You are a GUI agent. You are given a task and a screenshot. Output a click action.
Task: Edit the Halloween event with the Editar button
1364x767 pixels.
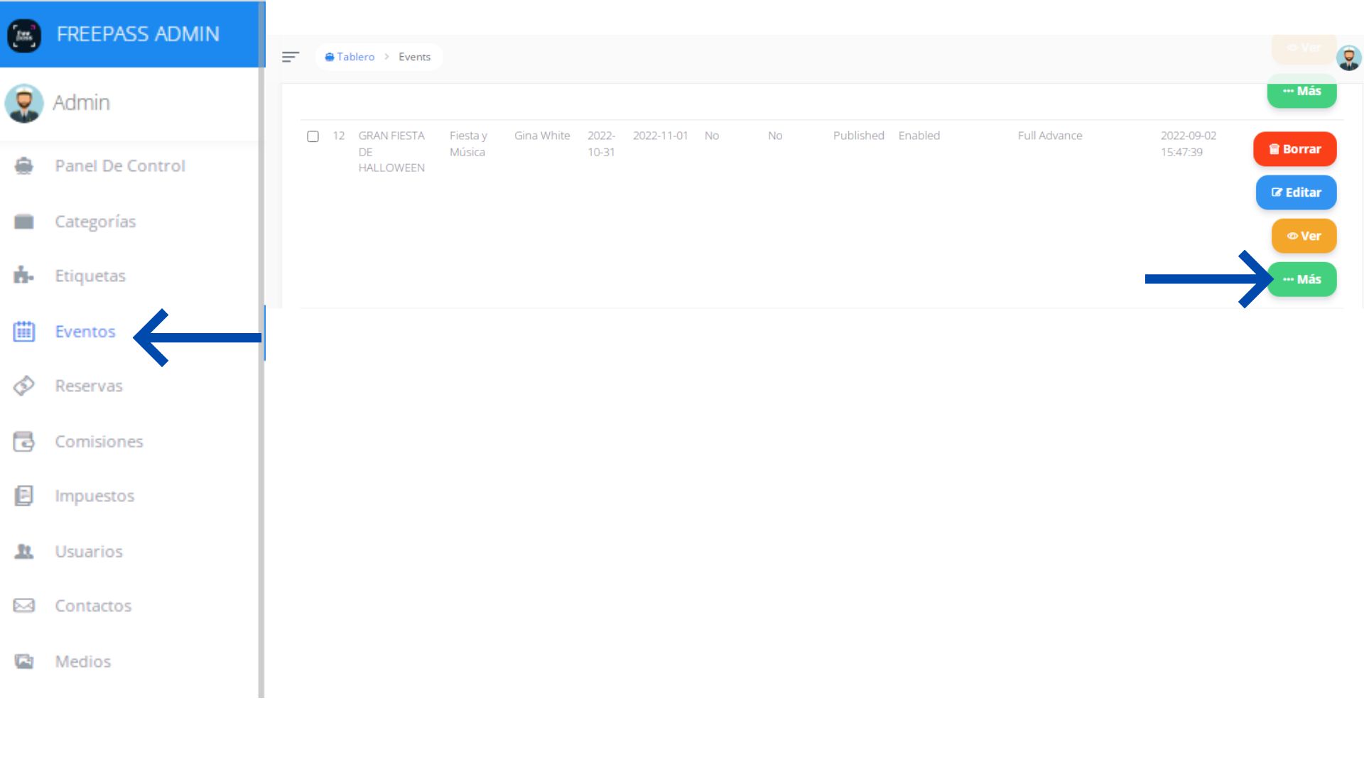click(x=1296, y=192)
